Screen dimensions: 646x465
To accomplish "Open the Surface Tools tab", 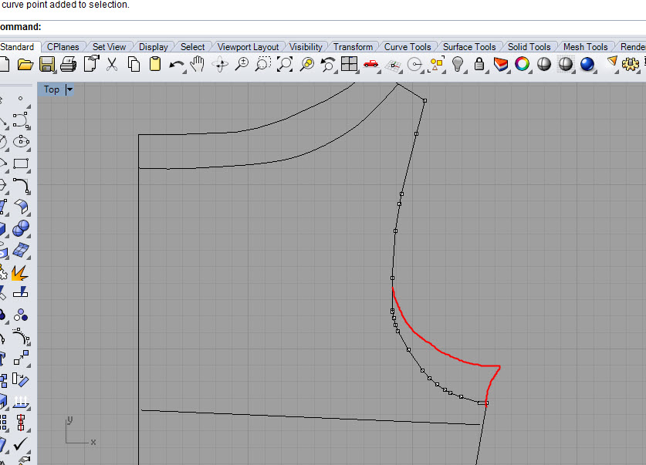I will pos(469,47).
